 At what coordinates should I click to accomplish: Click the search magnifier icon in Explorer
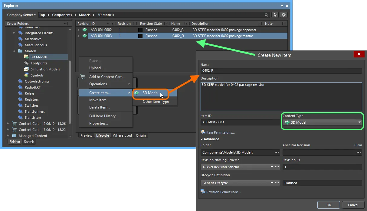267,15
